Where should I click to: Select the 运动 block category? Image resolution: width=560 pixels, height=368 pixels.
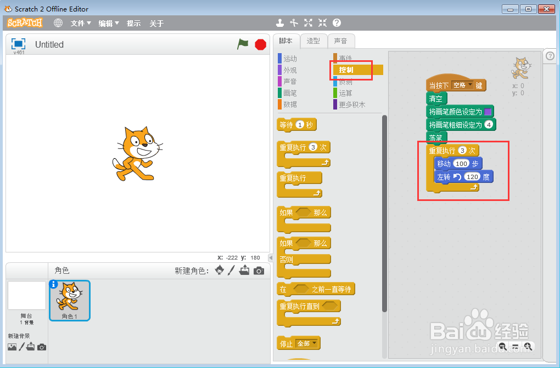tap(290, 58)
